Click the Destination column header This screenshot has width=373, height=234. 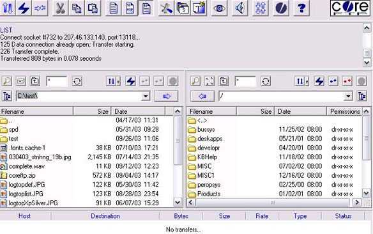pyautogui.click(x=105, y=216)
